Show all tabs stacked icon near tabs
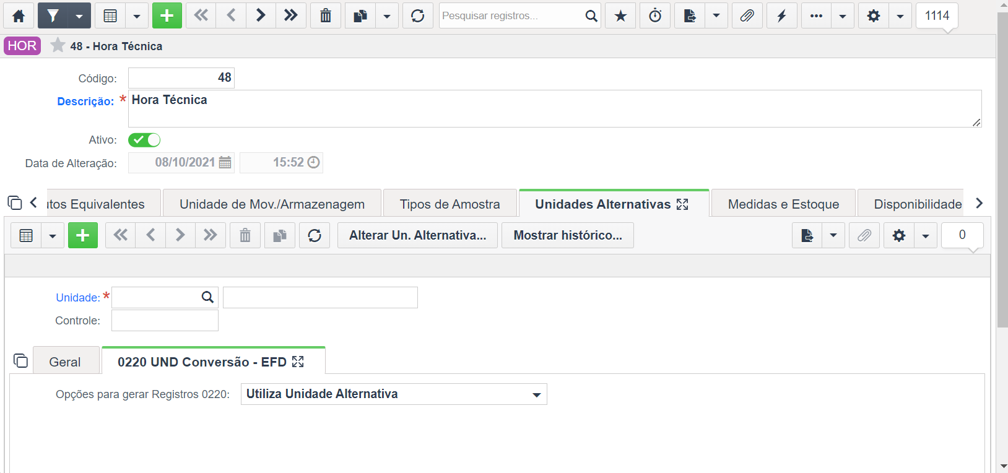Screen dimensions: 1008x473 click(x=15, y=202)
